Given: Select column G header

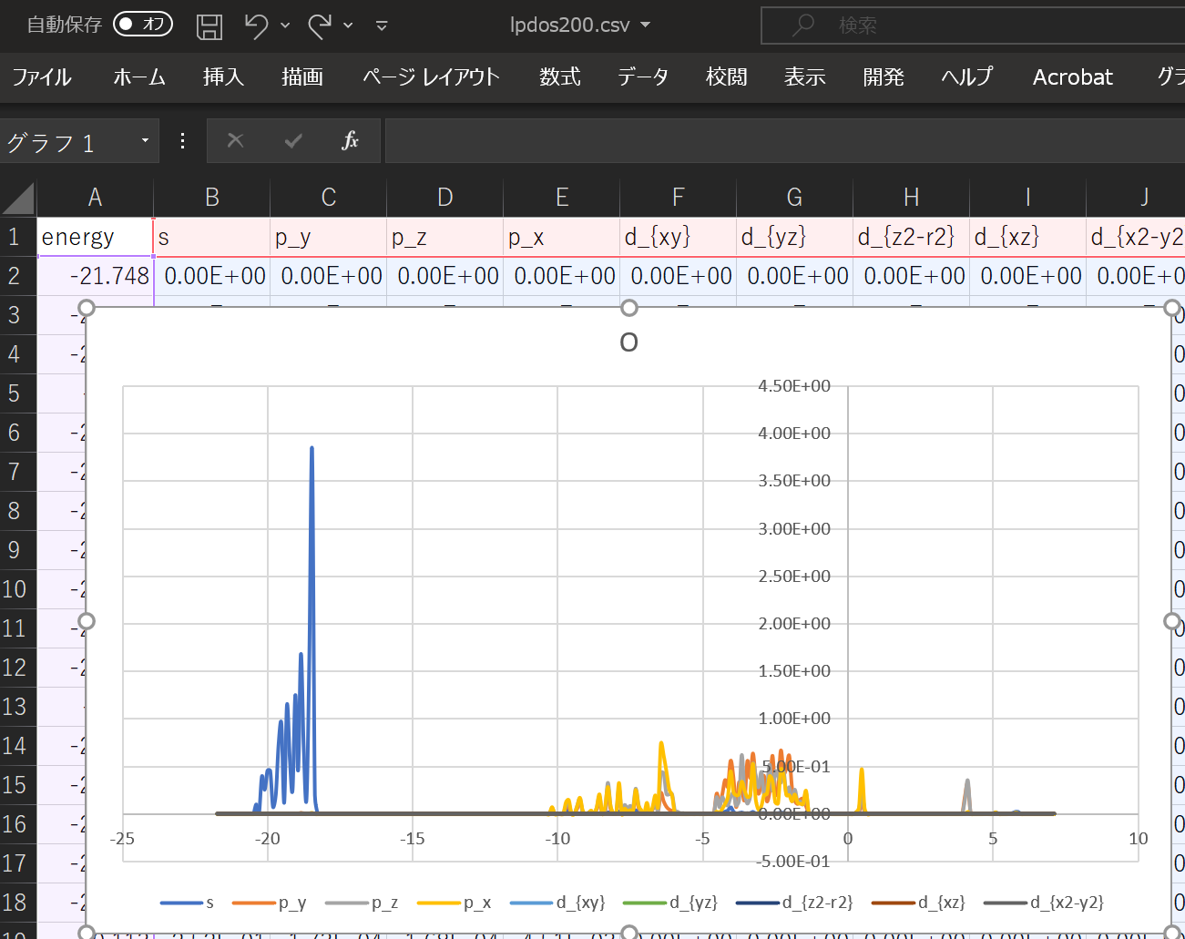Looking at the screenshot, I should point(795,198).
